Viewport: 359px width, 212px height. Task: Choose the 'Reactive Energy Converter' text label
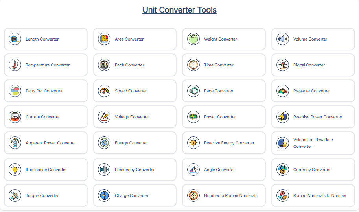pyautogui.click(x=229, y=143)
